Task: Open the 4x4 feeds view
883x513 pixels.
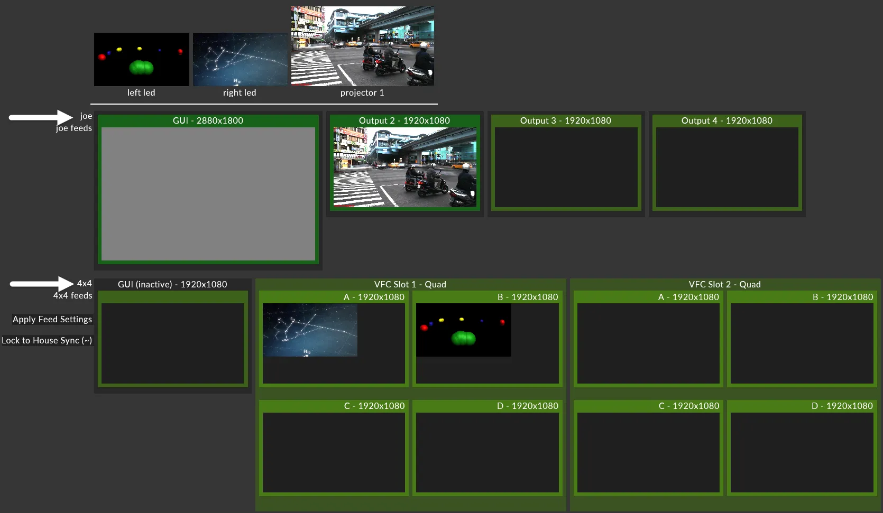Action: click(x=72, y=296)
